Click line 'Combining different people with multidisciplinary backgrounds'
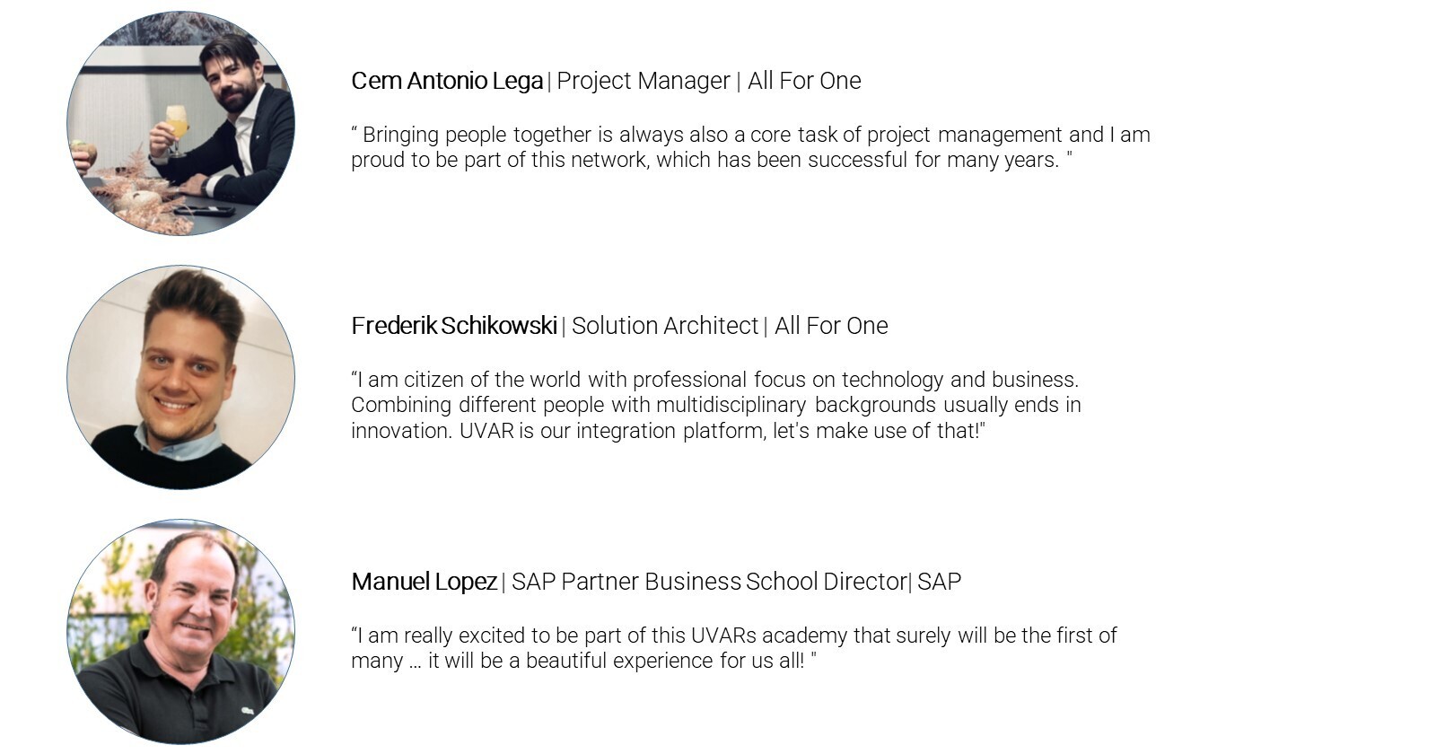Screen dimensions: 1436x754 716,405
